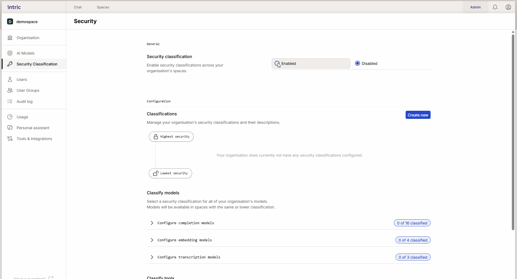Click the Users person icon
The width and height of the screenshot is (517, 279).
pyautogui.click(x=10, y=80)
